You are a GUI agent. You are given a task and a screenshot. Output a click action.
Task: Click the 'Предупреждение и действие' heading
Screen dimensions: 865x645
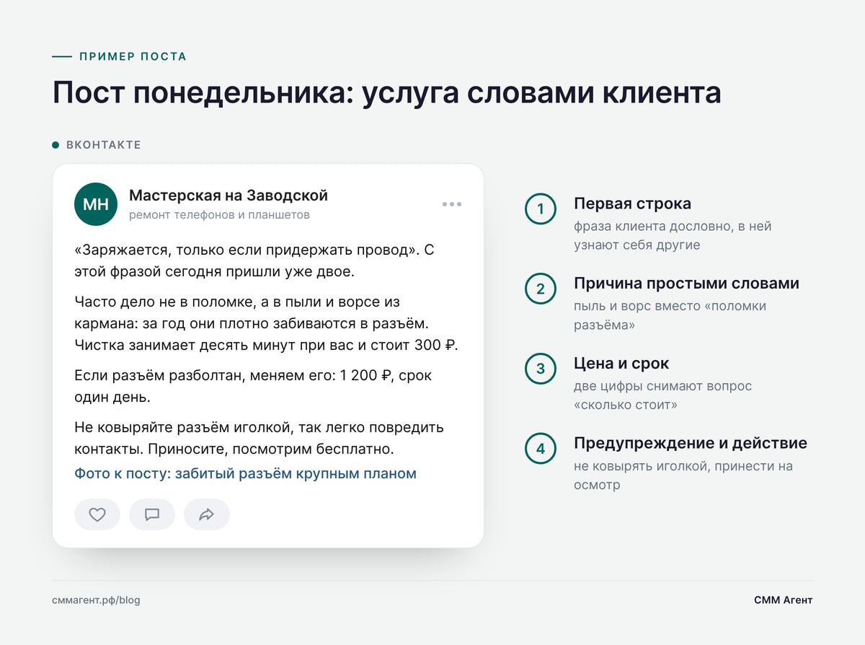click(691, 443)
